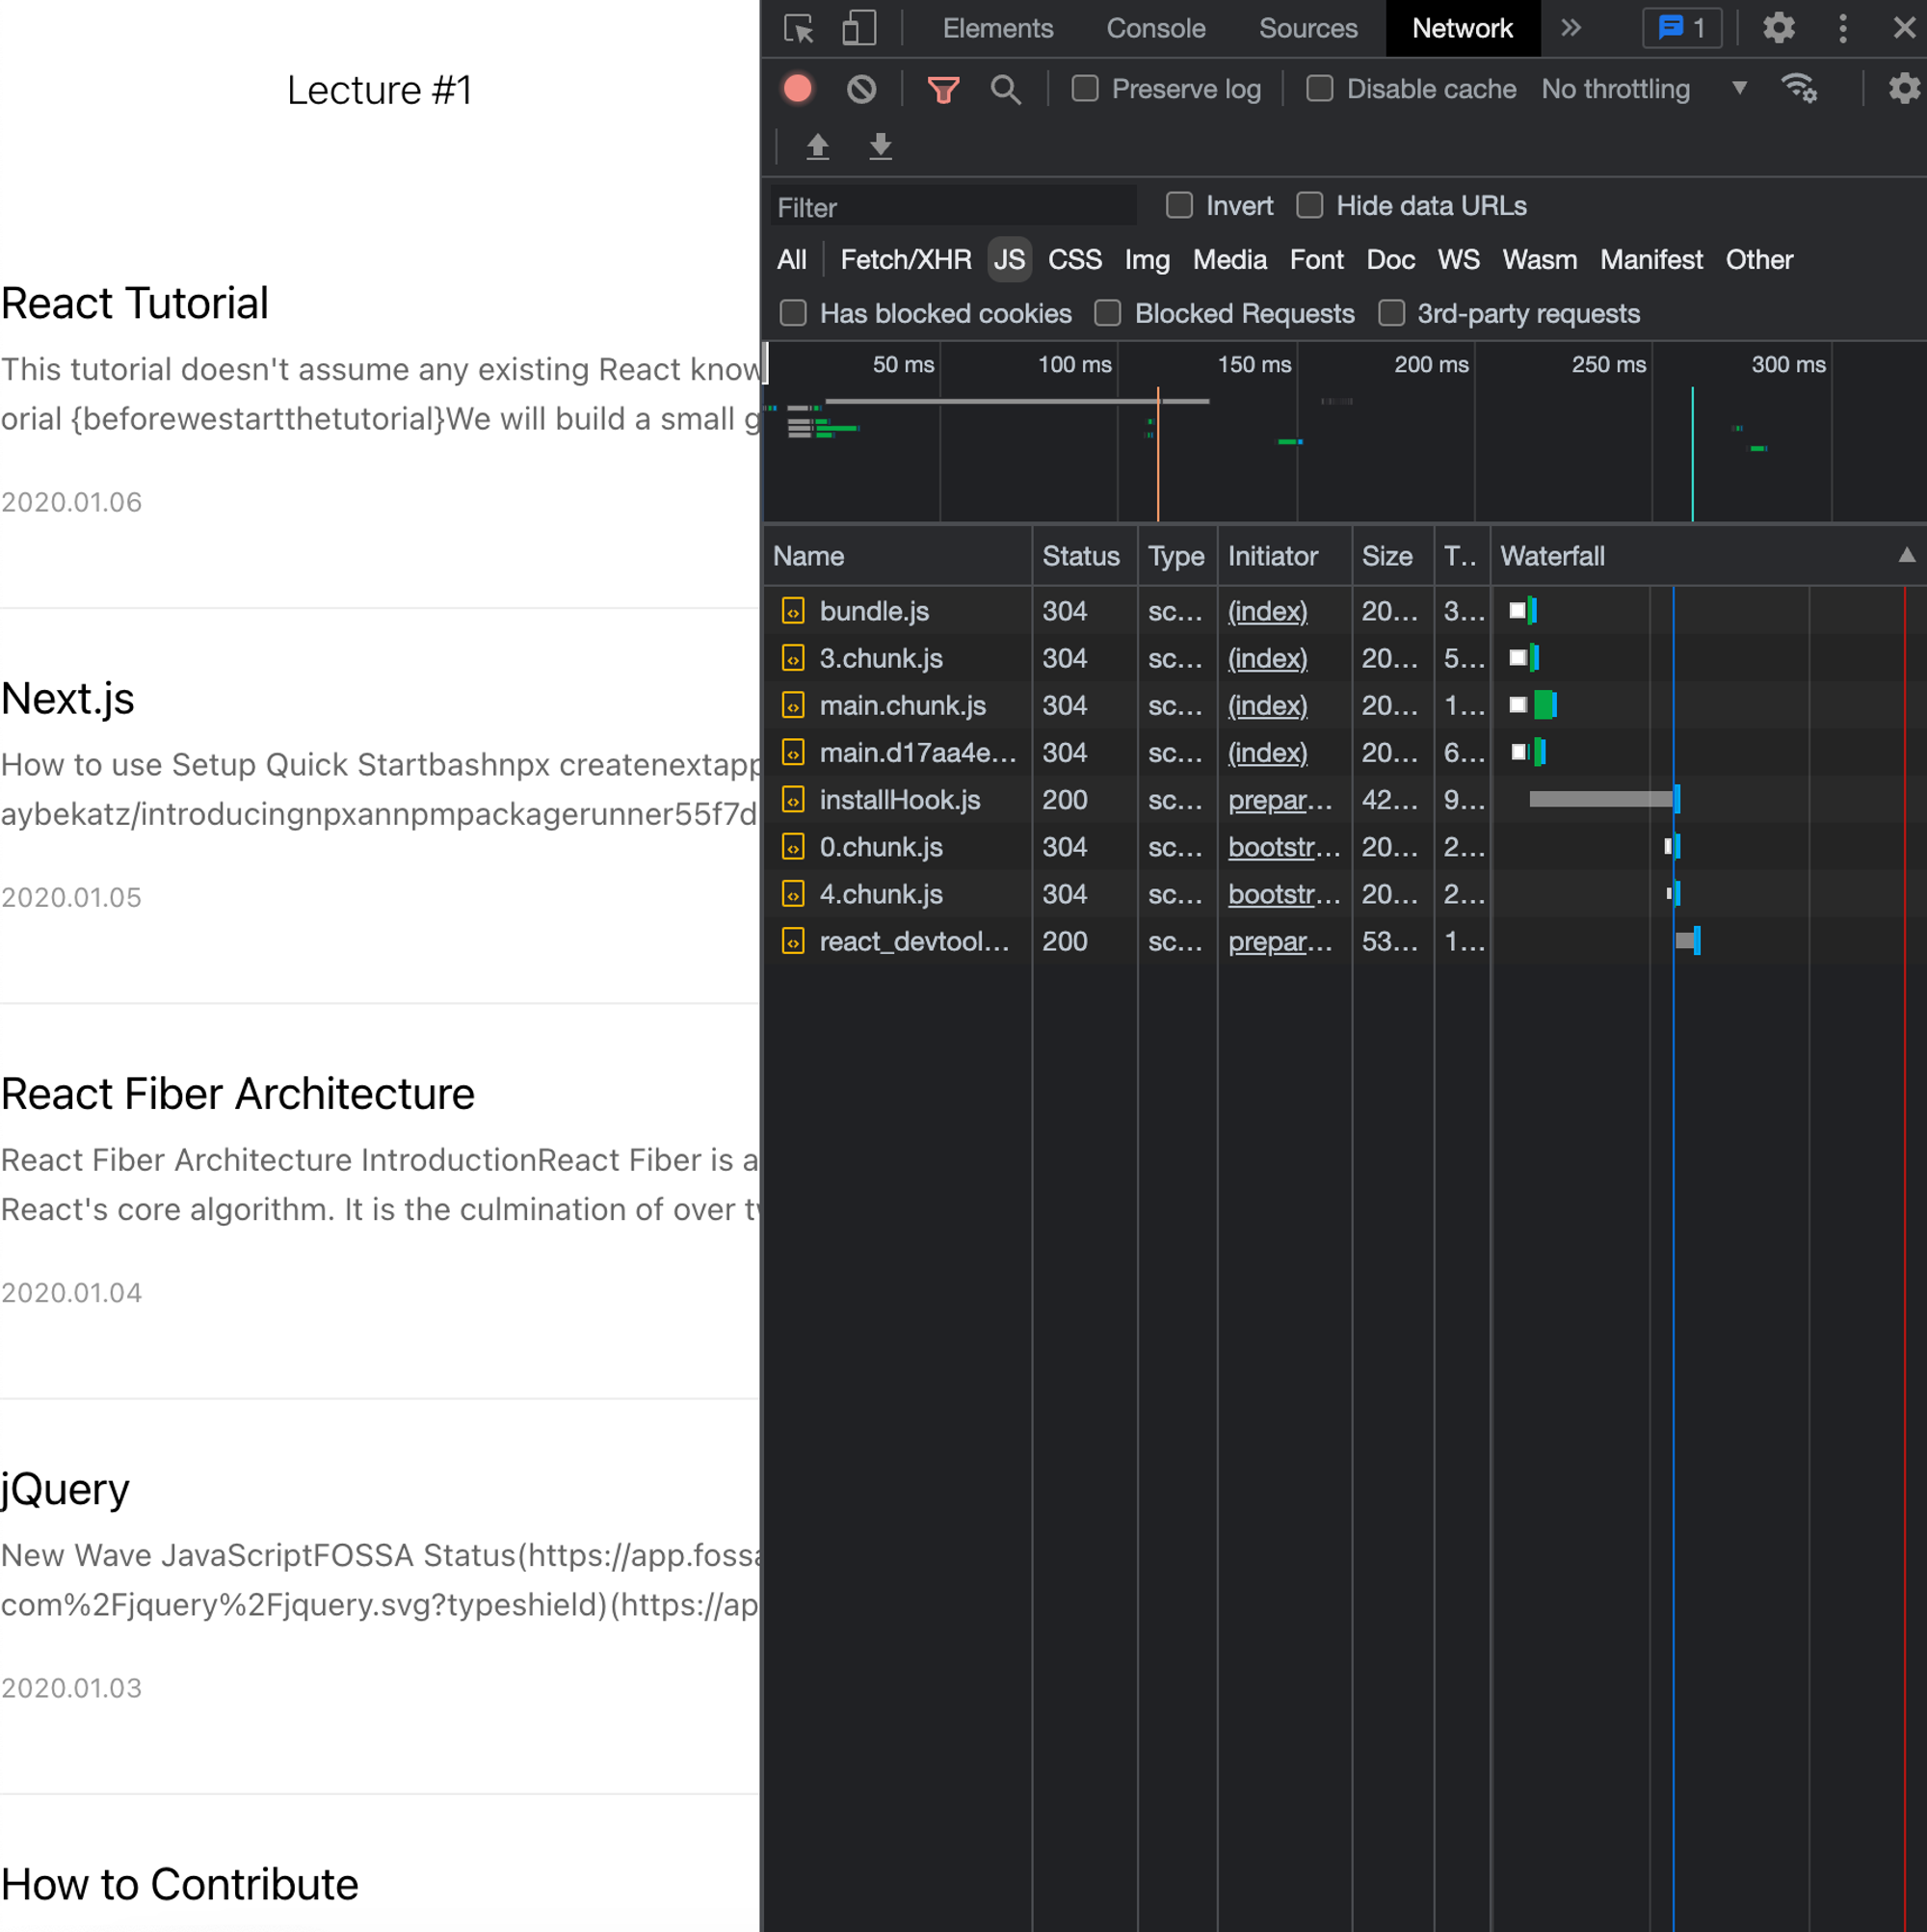The height and width of the screenshot is (1932, 1927).
Task: Click the record (red dot) button
Action: 798,89
